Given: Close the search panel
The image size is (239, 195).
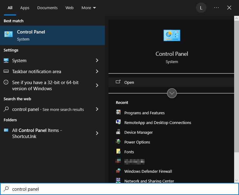Looking at the screenshot, I should (229, 8).
